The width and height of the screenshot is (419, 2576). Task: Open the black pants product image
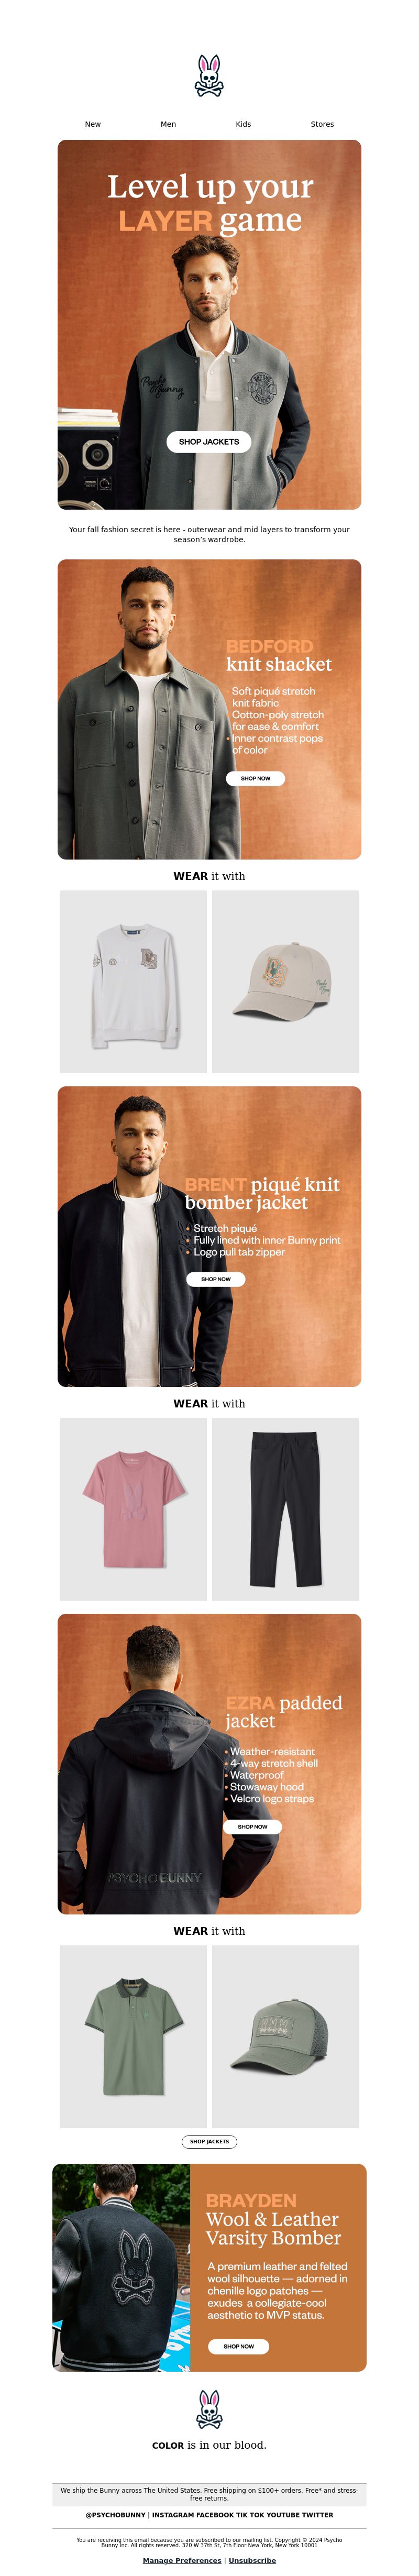(x=285, y=1509)
